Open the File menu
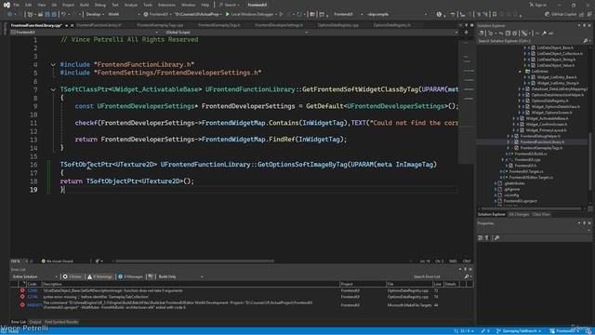This screenshot has width=595, height=335. tap(17, 5)
